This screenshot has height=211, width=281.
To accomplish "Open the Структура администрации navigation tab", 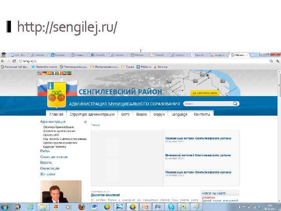I will (x=92, y=114).
